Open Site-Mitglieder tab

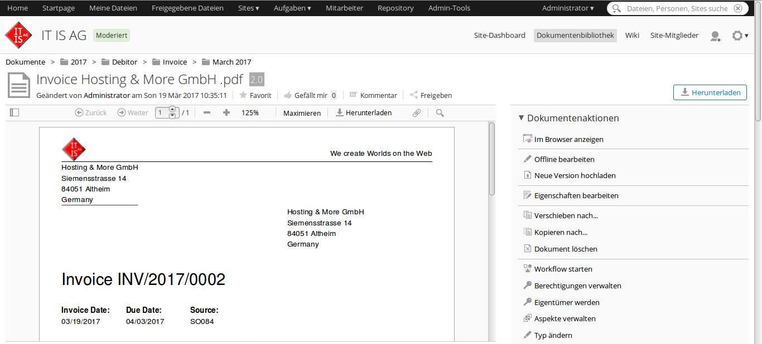pos(674,36)
